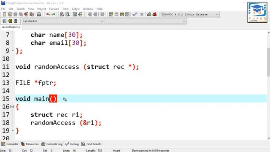Click the greyed-out Forward navigation arrow
270x152 pixels.
coord(95,14)
